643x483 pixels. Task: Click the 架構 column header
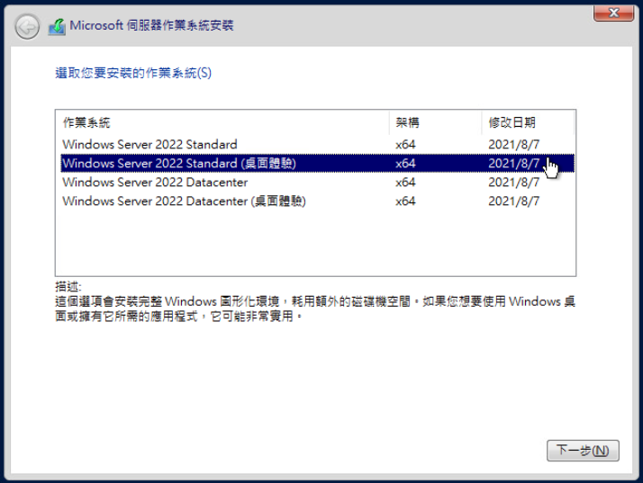(436, 122)
